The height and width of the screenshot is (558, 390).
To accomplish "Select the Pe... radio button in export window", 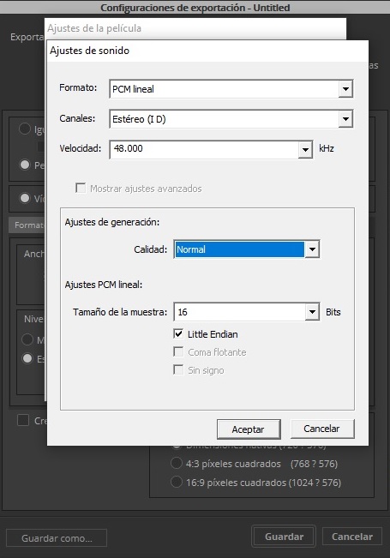I will click(25, 165).
